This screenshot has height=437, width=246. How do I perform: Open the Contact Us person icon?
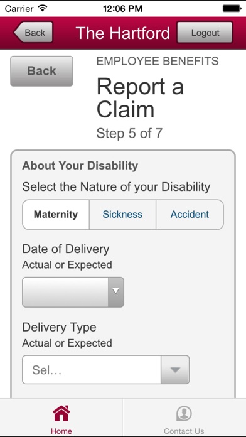coord(184,414)
